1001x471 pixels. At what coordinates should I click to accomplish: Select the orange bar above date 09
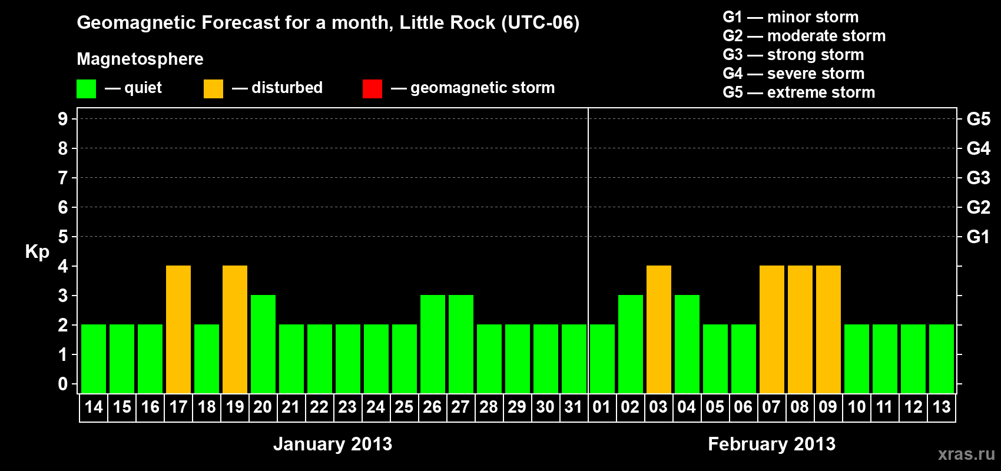point(828,329)
